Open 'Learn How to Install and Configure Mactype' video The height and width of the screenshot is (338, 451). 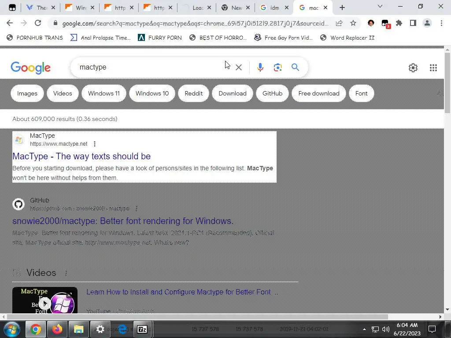coord(182,292)
